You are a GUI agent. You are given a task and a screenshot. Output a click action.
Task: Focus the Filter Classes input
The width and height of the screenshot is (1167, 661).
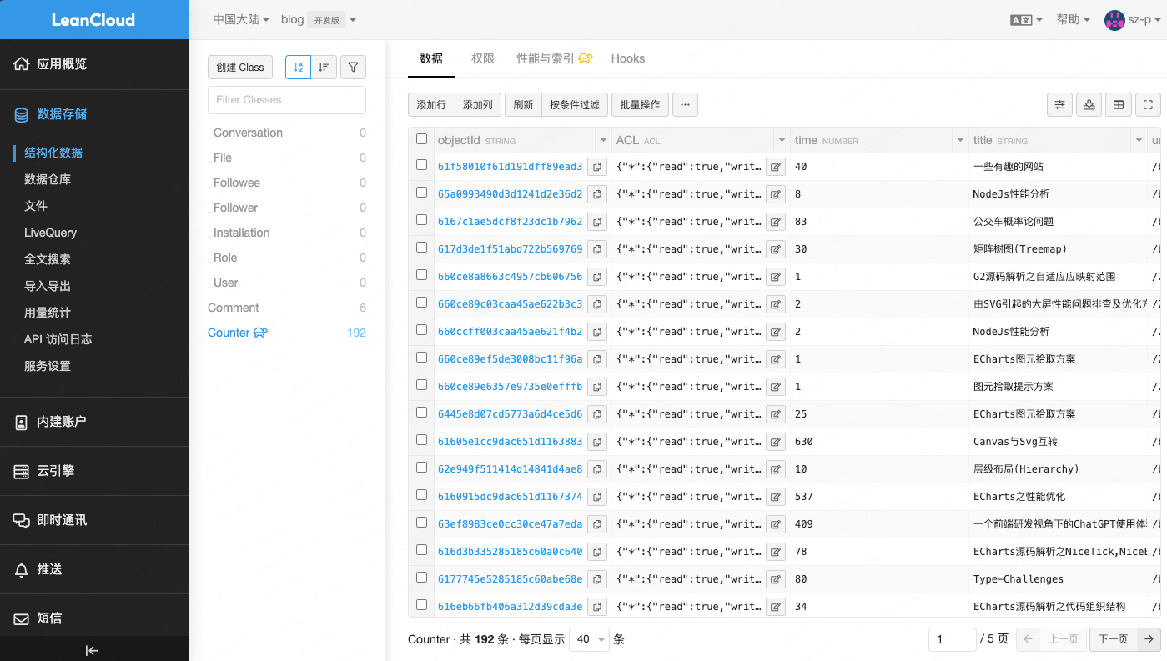(x=287, y=99)
